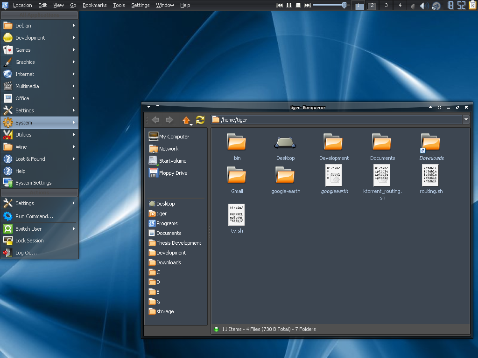Expand the Office submenu

(39, 98)
